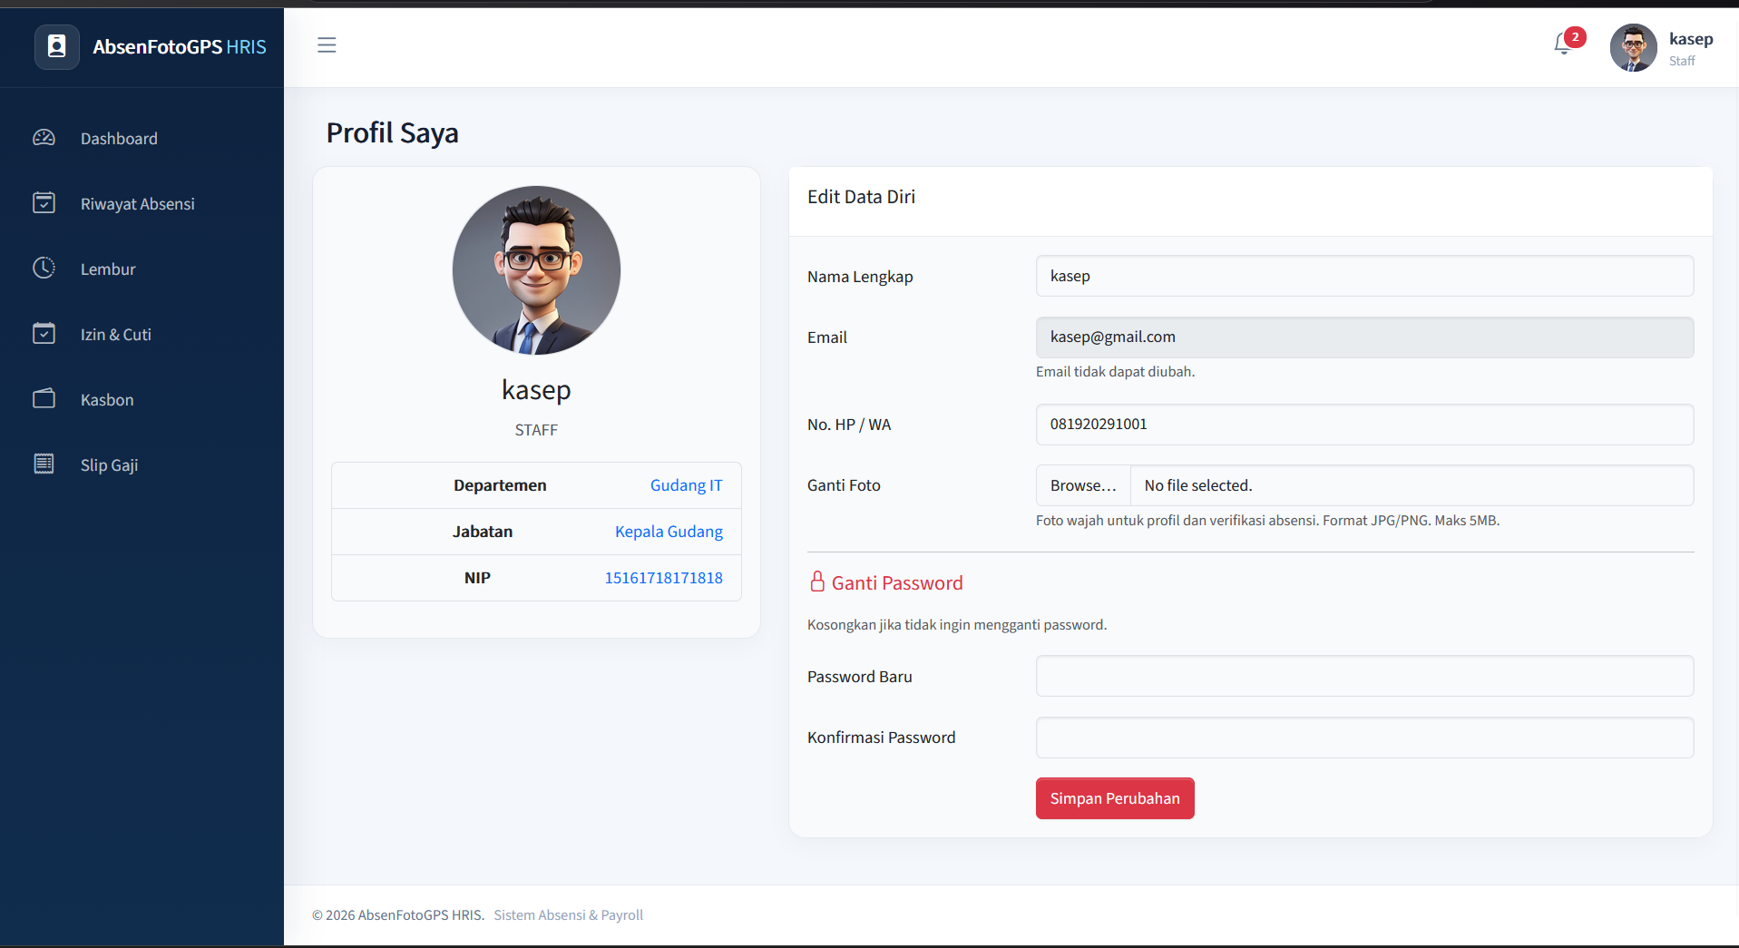Select the Lembur menu item
The width and height of the screenshot is (1739, 948).
click(x=108, y=269)
